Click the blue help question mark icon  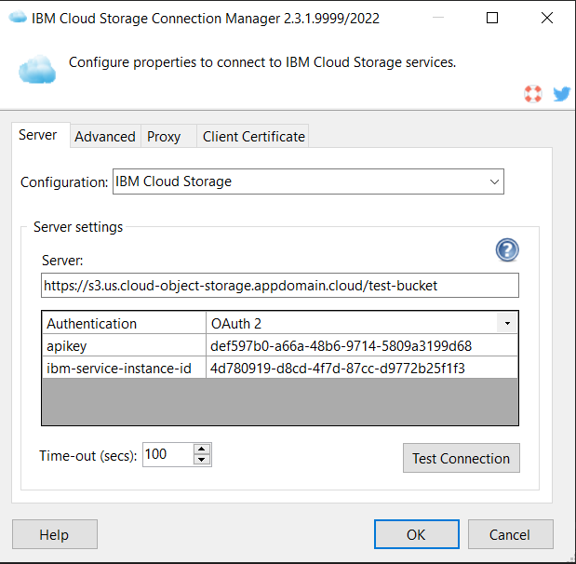click(507, 249)
